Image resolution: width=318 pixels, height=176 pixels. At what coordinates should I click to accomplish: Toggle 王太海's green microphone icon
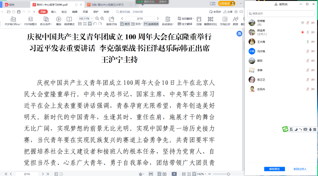[x=308, y=42]
